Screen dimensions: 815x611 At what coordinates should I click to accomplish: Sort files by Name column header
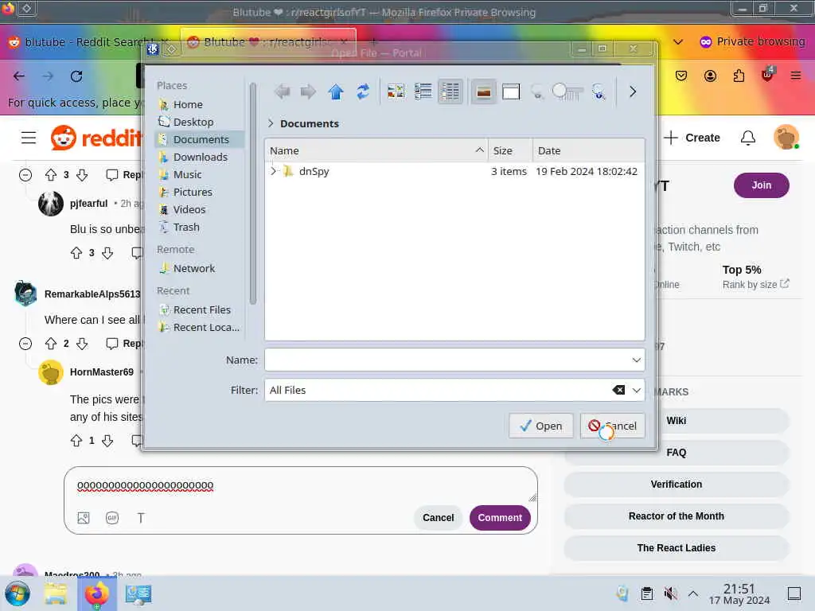(x=376, y=150)
